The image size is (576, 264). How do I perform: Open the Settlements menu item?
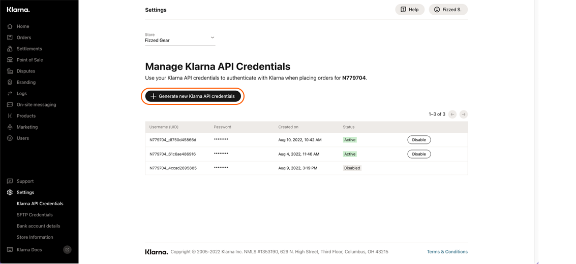[29, 49]
